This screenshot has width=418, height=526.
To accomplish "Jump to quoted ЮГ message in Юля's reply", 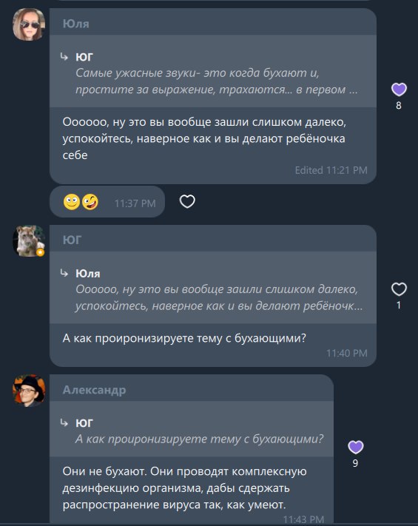I will pyautogui.click(x=212, y=72).
